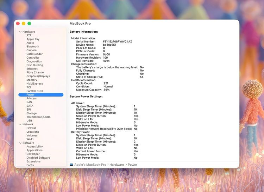Click device name value bq40z651
The height and width of the screenshot is (192, 264).
109,45
